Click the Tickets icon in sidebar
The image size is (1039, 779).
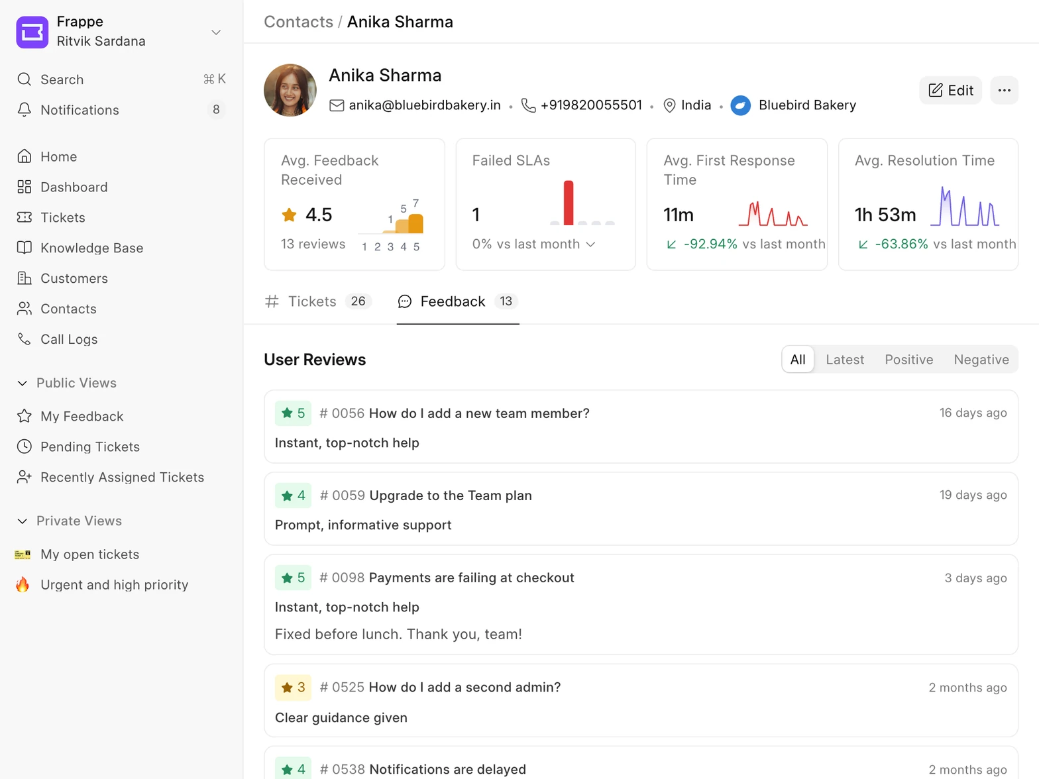tap(25, 217)
